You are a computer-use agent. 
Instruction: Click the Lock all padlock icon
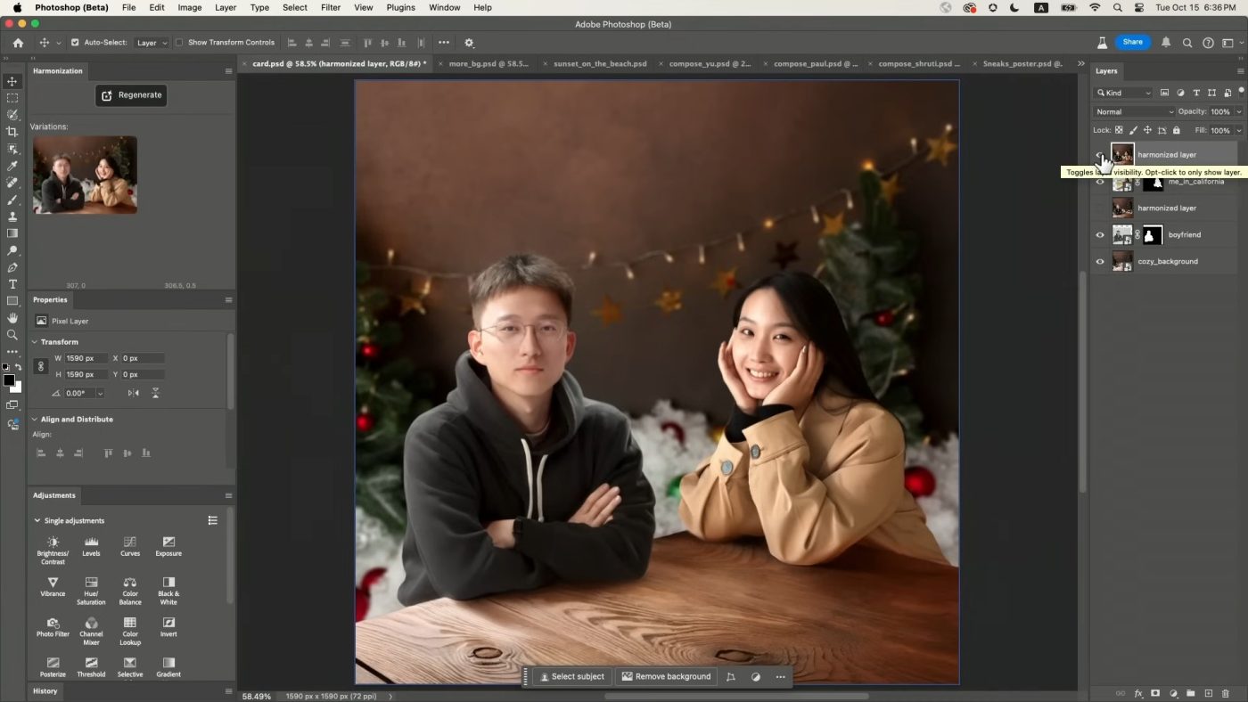[1176, 130]
